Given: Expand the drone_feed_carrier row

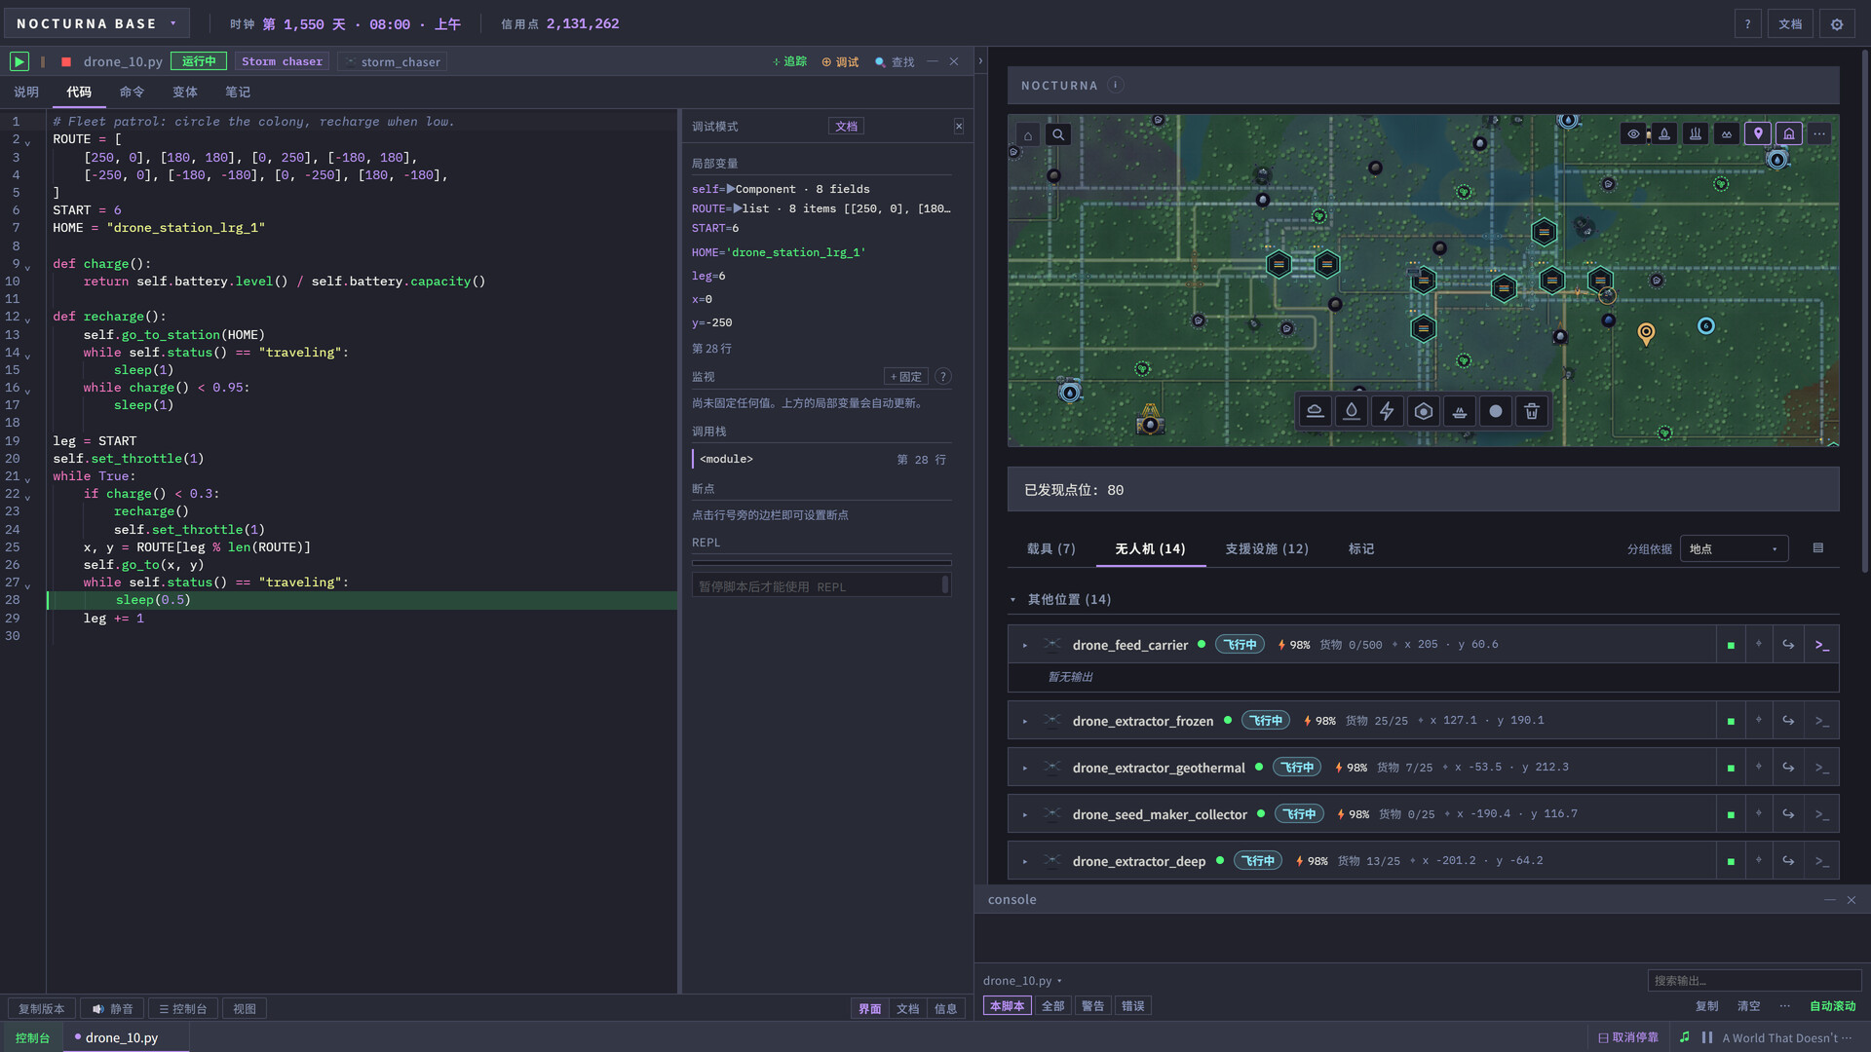Looking at the screenshot, I should click(1024, 645).
